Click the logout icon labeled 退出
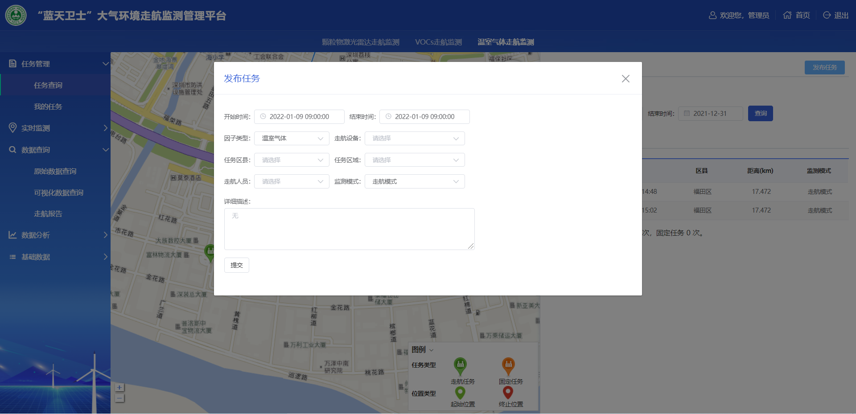856x414 pixels. click(827, 15)
